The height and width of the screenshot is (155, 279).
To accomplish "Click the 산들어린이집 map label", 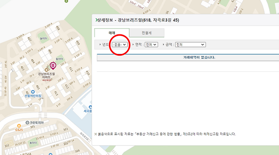I will (x=33, y=96).
